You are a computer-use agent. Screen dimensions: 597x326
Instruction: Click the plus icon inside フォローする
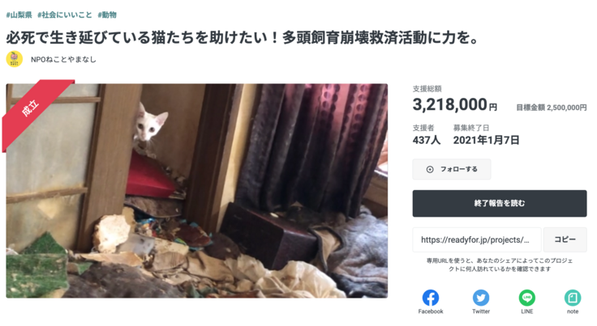click(x=430, y=169)
